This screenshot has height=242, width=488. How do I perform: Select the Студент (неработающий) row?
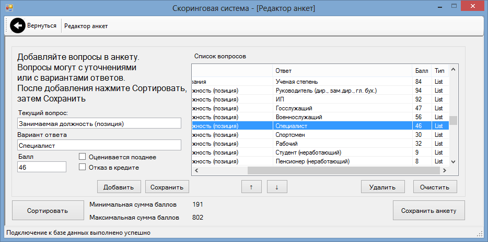(320, 153)
